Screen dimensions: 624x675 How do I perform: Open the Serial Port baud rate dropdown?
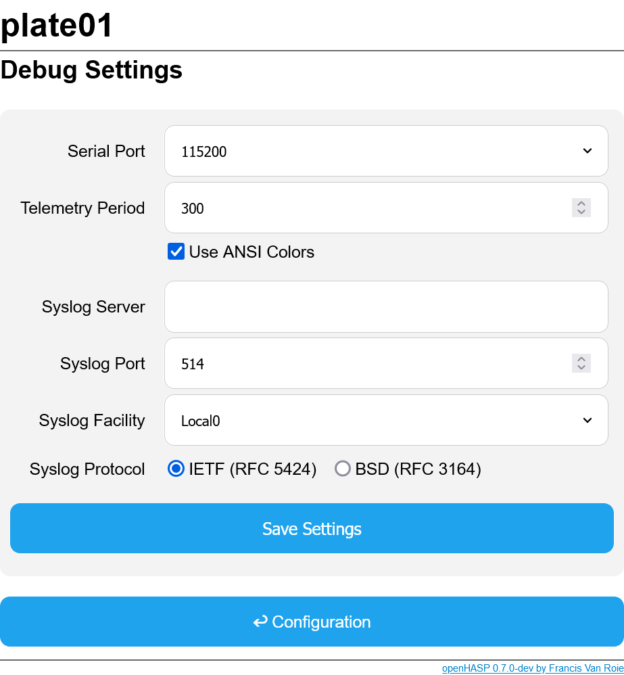pyautogui.click(x=385, y=151)
